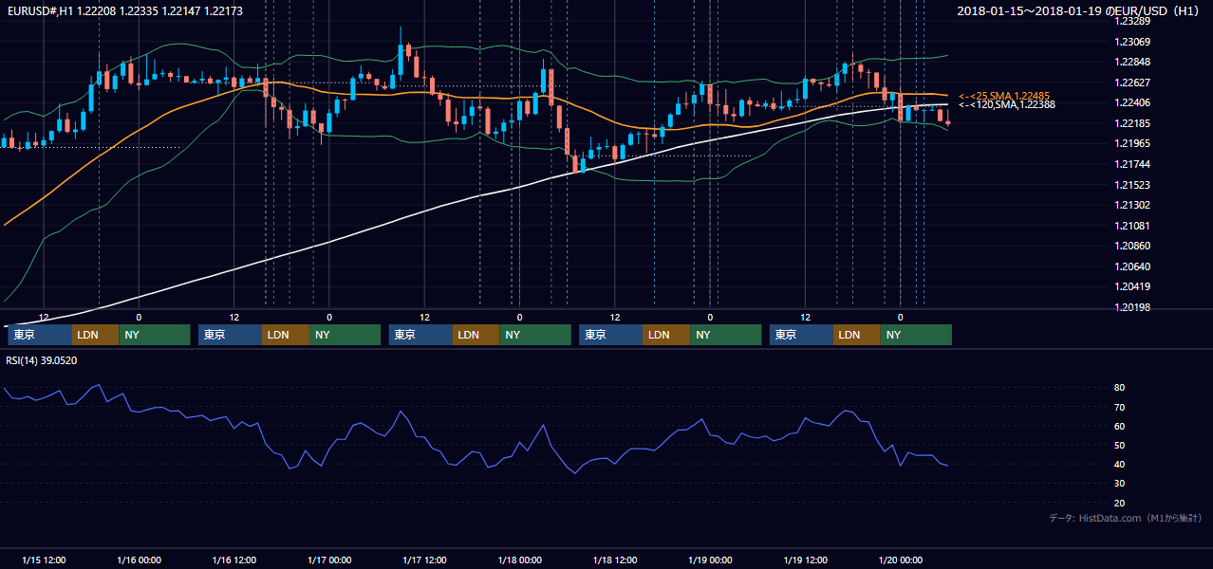Image resolution: width=1213 pixels, height=569 pixels.
Task: Click price axis value 1.23289
Action: point(1132,21)
